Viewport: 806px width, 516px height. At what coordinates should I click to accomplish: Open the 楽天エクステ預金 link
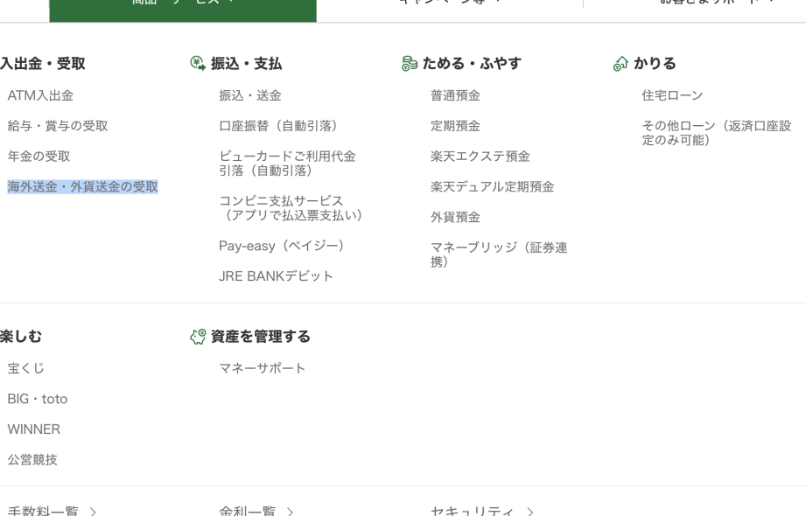point(480,157)
